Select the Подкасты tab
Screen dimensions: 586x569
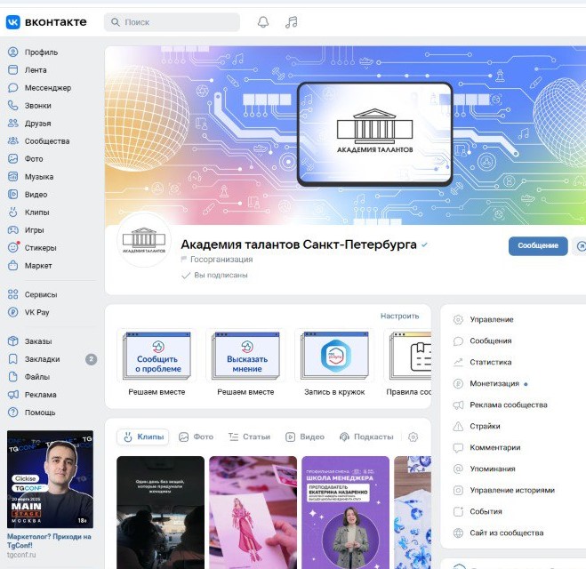[x=365, y=437]
